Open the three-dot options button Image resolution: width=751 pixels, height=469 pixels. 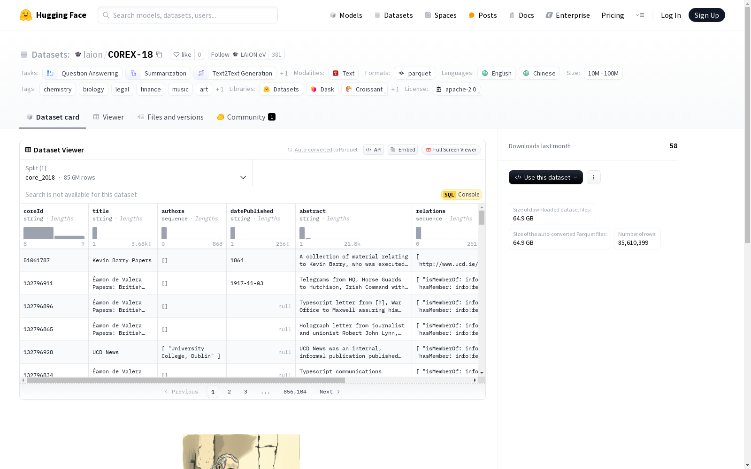click(x=594, y=177)
